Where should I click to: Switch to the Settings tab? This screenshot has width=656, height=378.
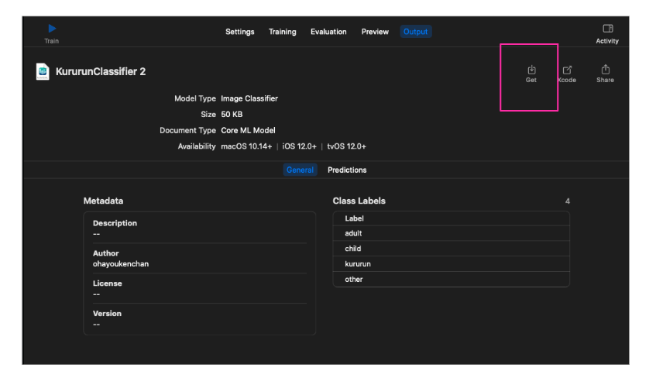(240, 32)
